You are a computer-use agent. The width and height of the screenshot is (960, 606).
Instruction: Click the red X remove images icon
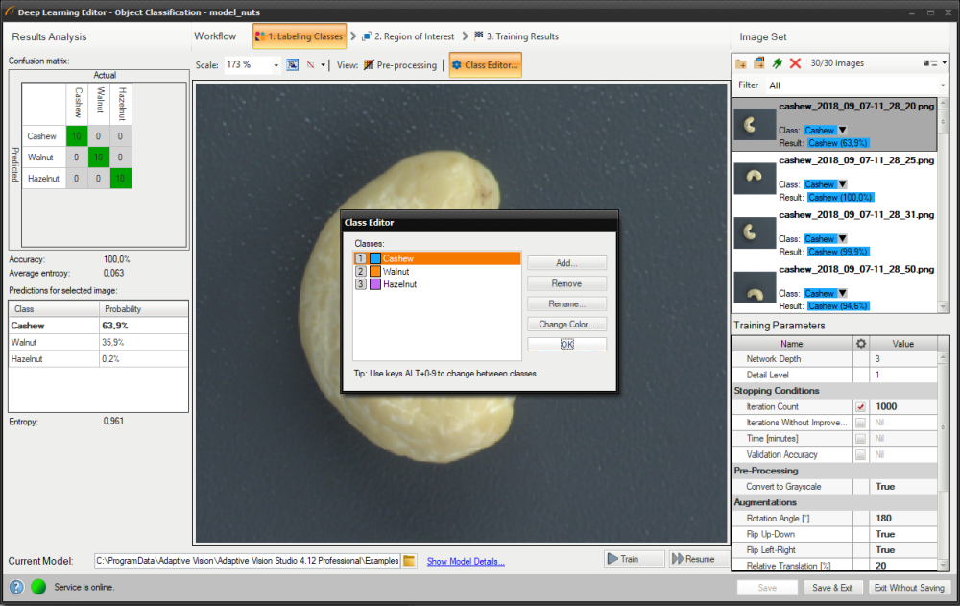(795, 63)
